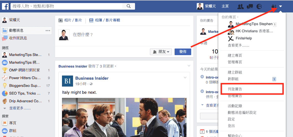Image resolution: width=293 pixels, height=137 pixels.
Task: Open options dots next to 動態消息
Action: point(48,31)
